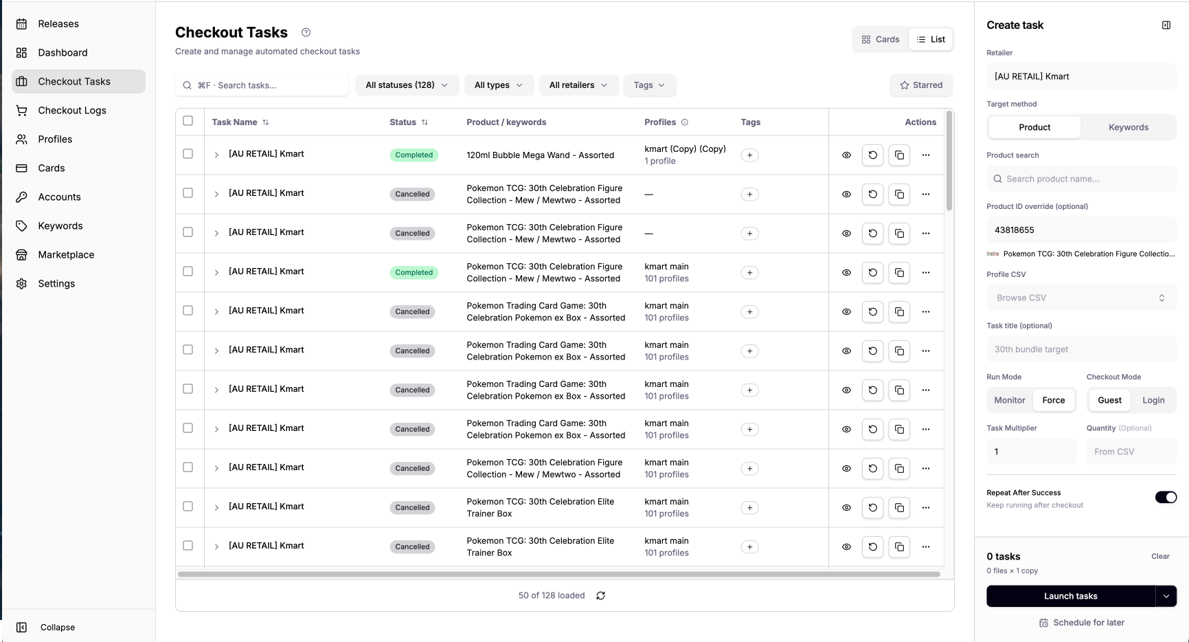
Task: Open Accounts page in the sidebar
Action: tap(79, 197)
